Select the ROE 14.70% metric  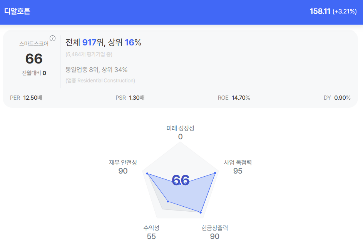click(x=234, y=98)
